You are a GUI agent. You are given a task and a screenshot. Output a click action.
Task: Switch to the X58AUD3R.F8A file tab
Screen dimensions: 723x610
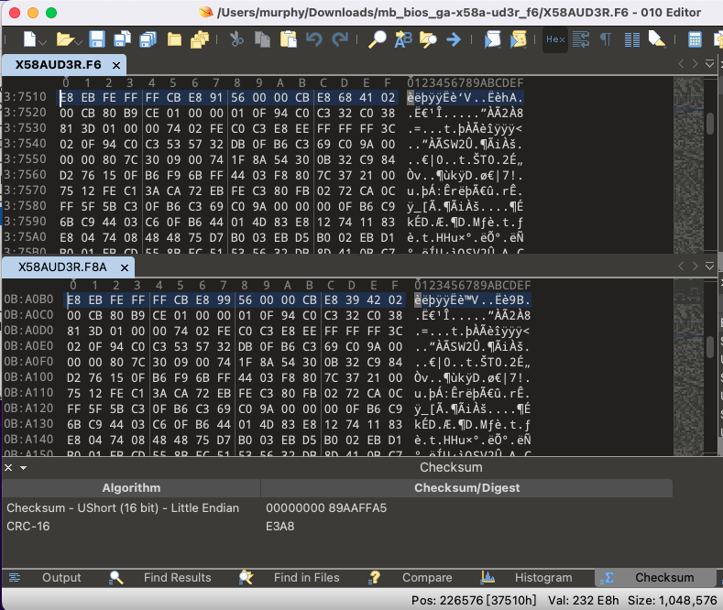(x=62, y=267)
